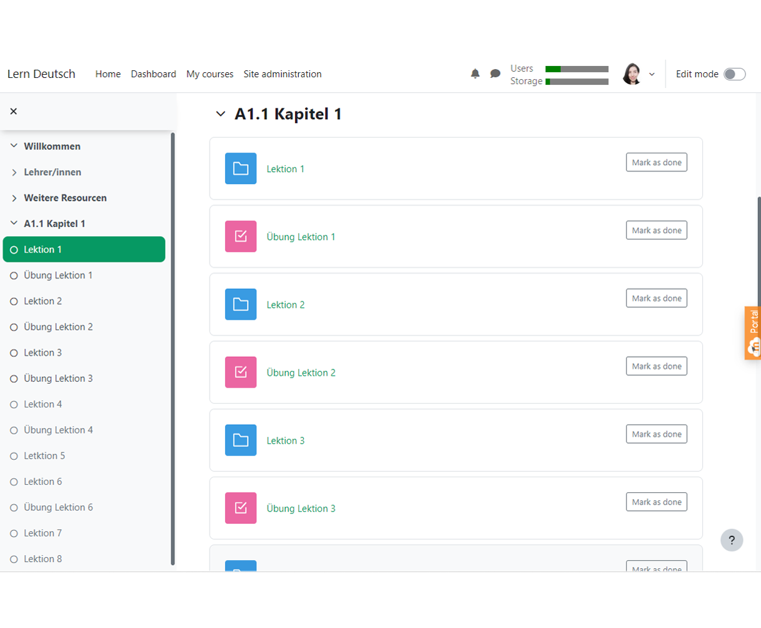Click the Storage usage progress bar
The width and height of the screenshot is (761, 628).
577,82
